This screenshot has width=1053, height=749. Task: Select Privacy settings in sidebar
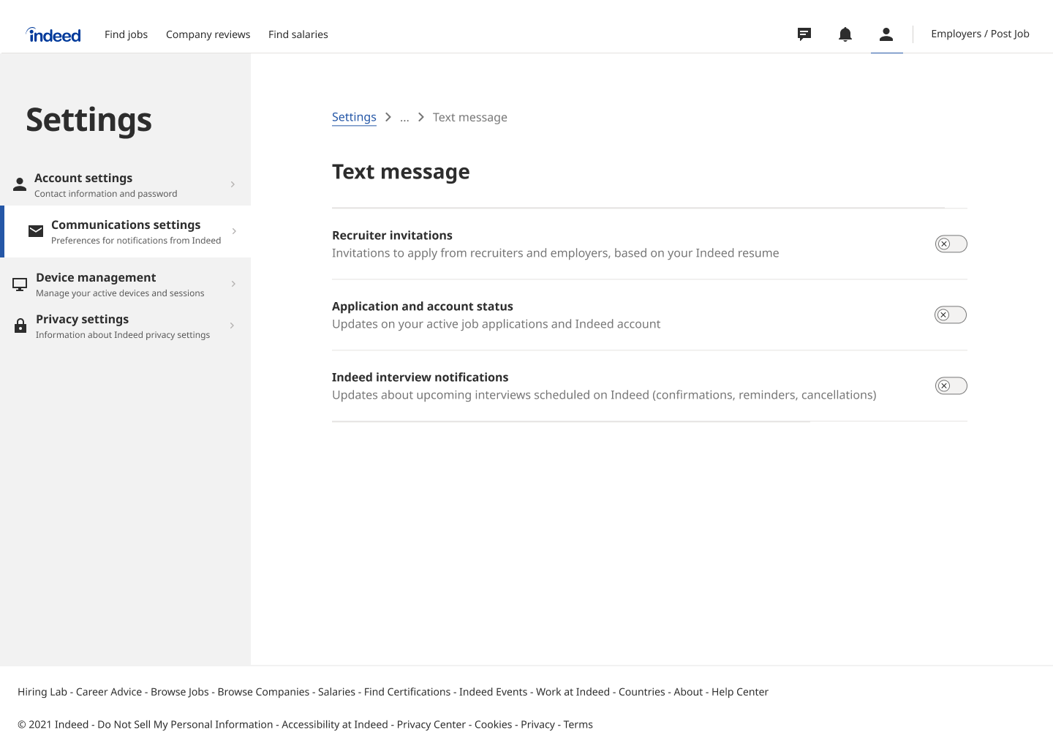[126, 325]
